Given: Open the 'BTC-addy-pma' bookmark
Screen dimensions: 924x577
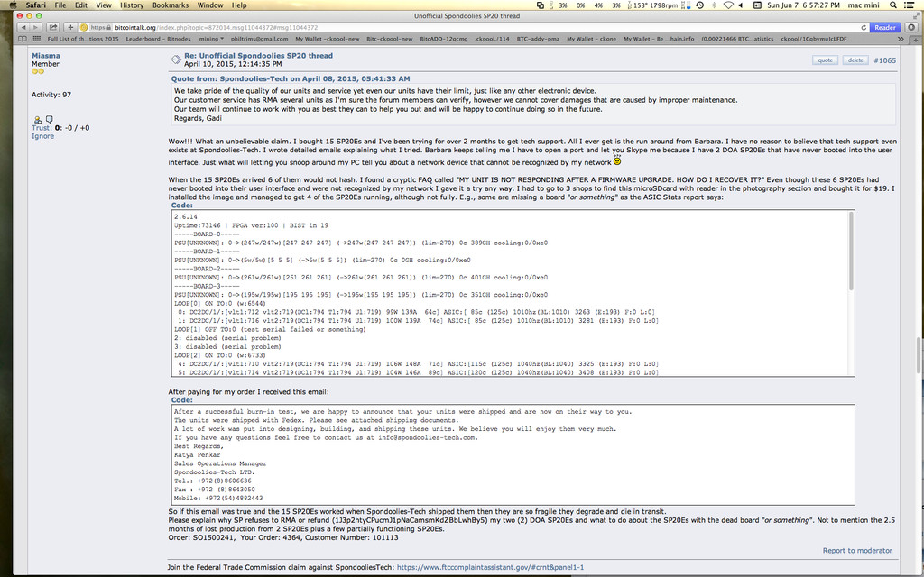Looking at the screenshot, I should point(538,39).
